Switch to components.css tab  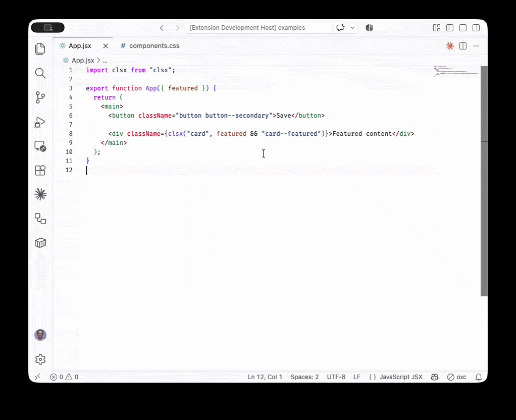coord(154,46)
